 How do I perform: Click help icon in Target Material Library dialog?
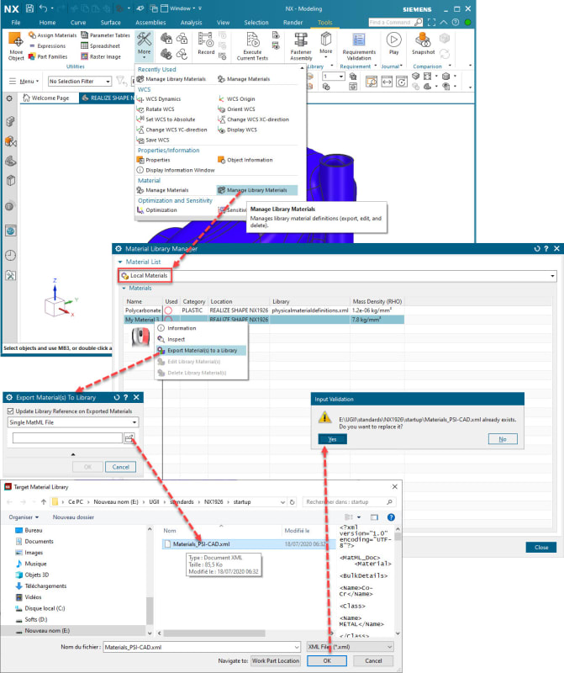tap(391, 517)
